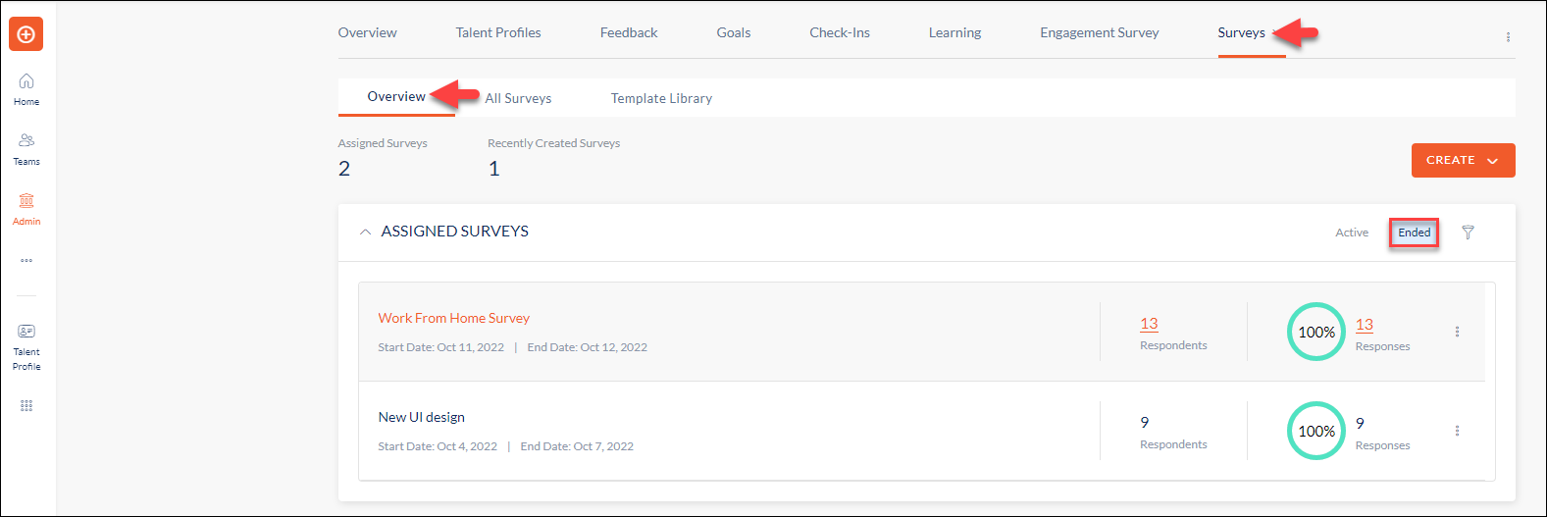The width and height of the screenshot is (1547, 517).
Task: Switch to the Check-Ins tab
Action: pyautogui.click(x=840, y=32)
